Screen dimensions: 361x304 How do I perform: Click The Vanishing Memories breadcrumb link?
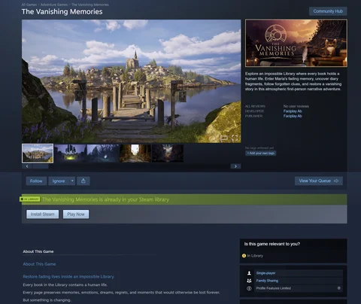coord(90,5)
